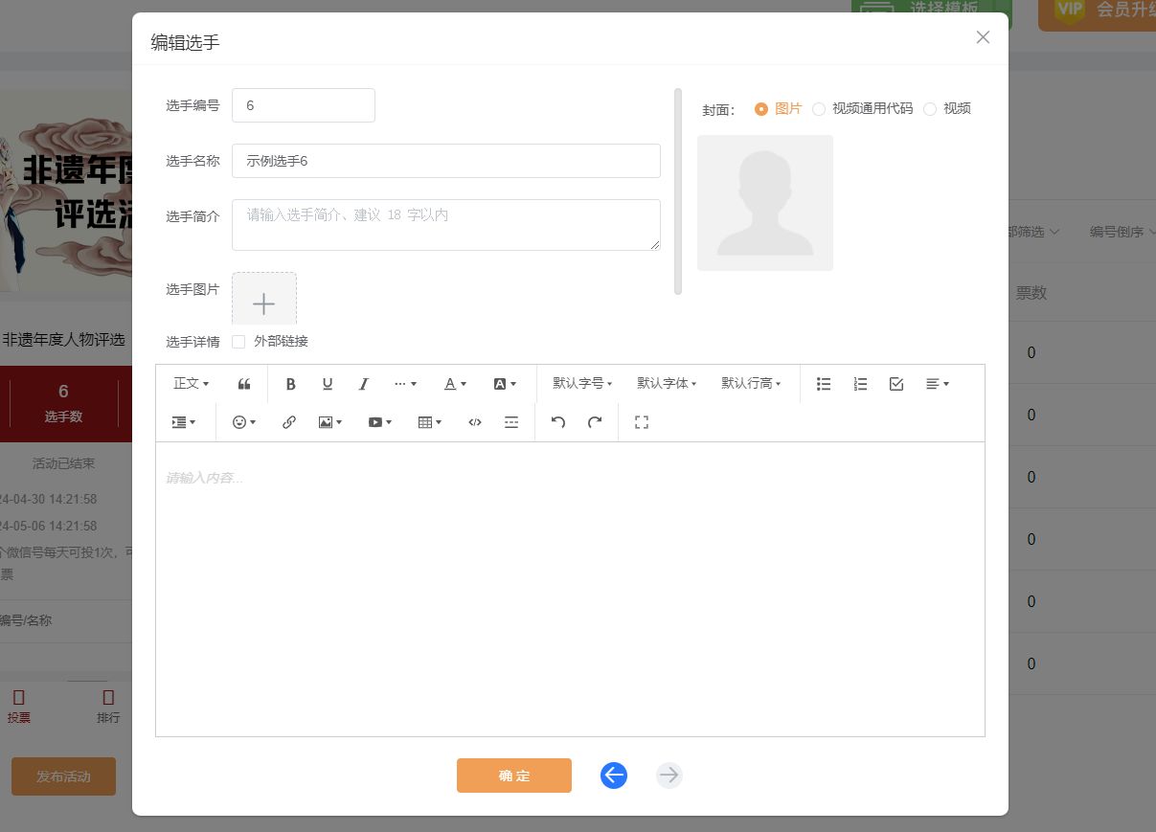Insert a code block in editor
Screen dimensions: 1156x832
point(475,422)
